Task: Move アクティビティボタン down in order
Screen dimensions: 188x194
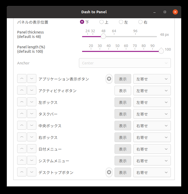Action: tap(32, 90)
